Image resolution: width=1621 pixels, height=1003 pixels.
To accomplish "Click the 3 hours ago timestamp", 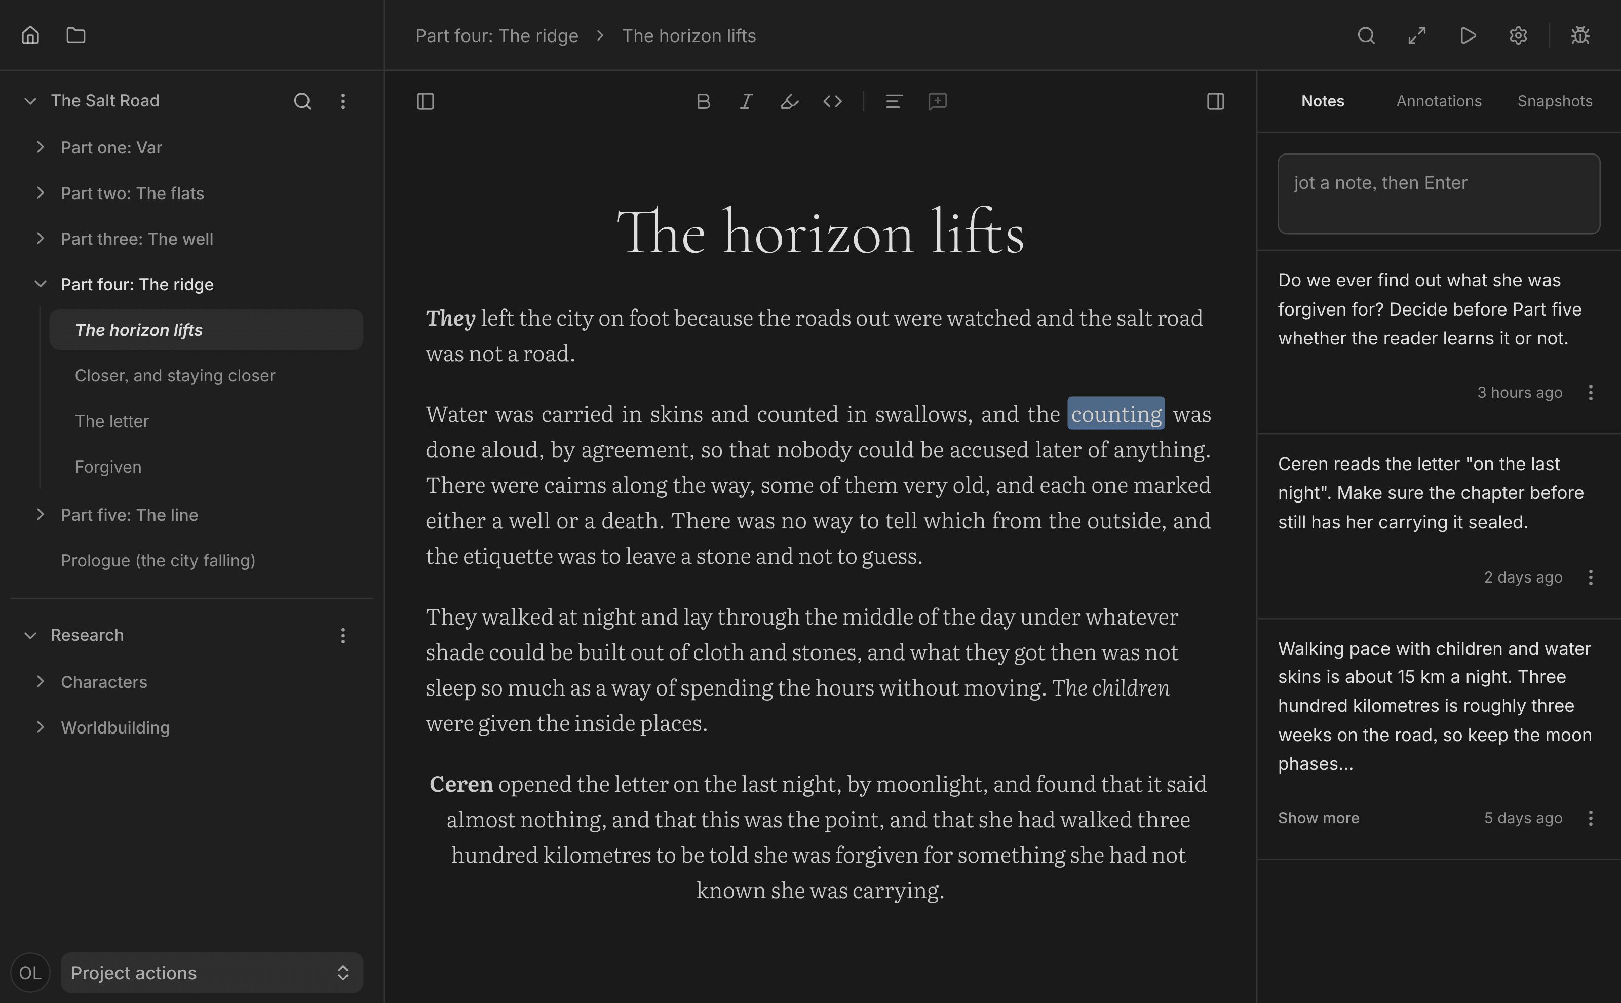I will point(1520,393).
